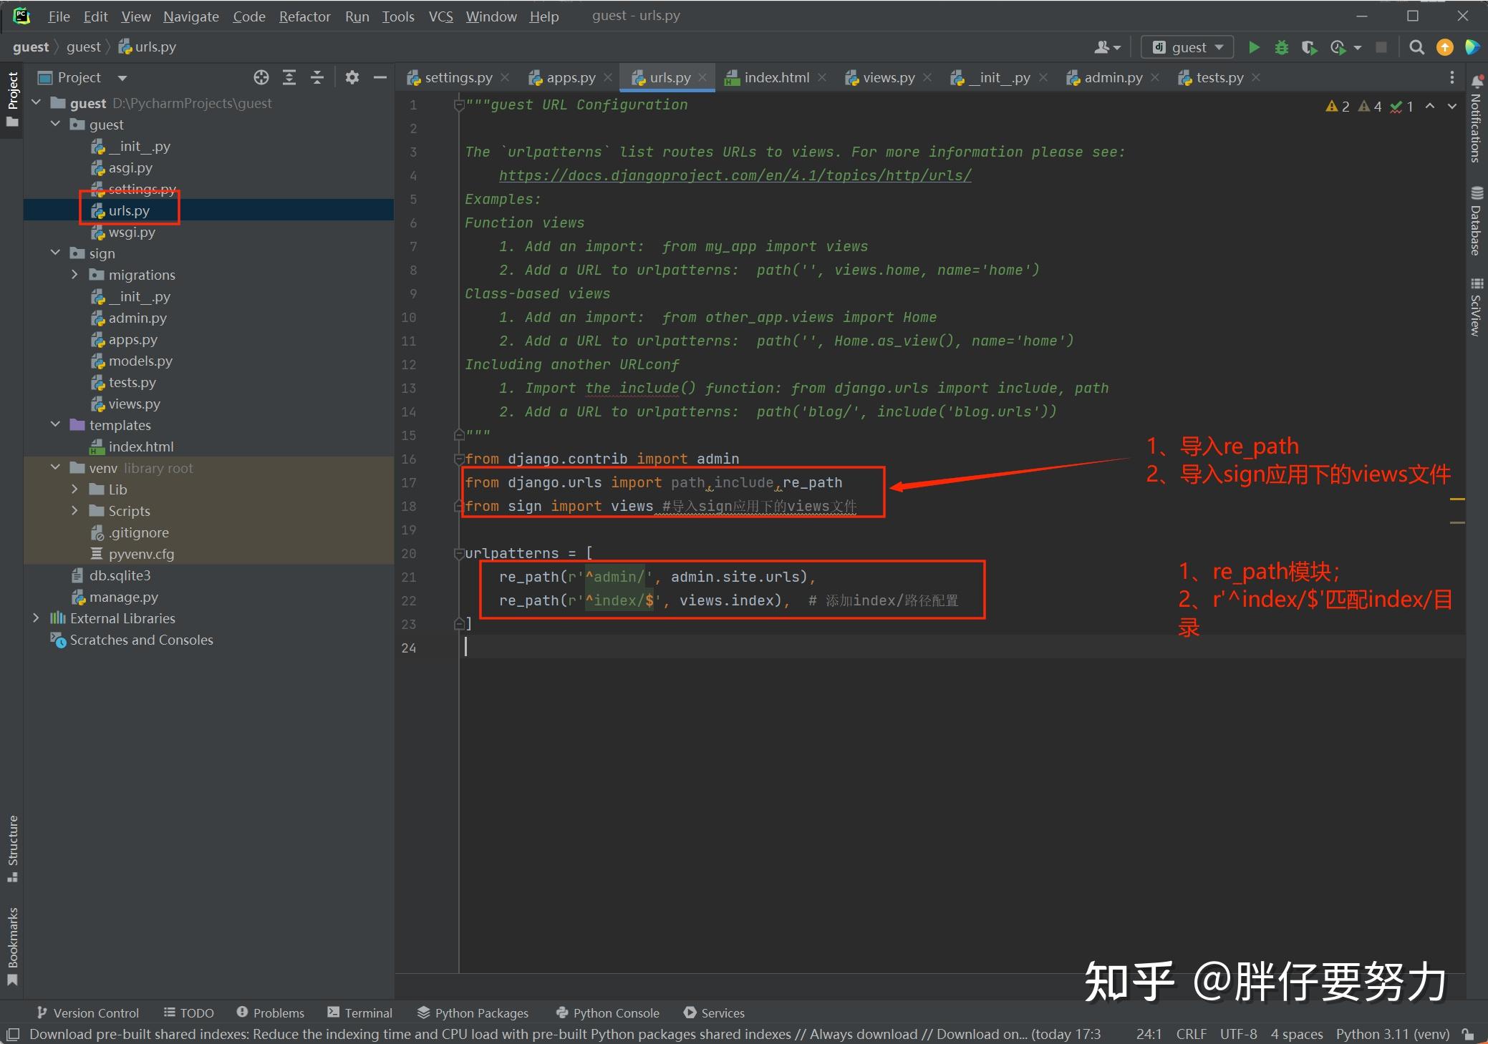Open SciView tool window
The image size is (1488, 1044).
(1477, 306)
